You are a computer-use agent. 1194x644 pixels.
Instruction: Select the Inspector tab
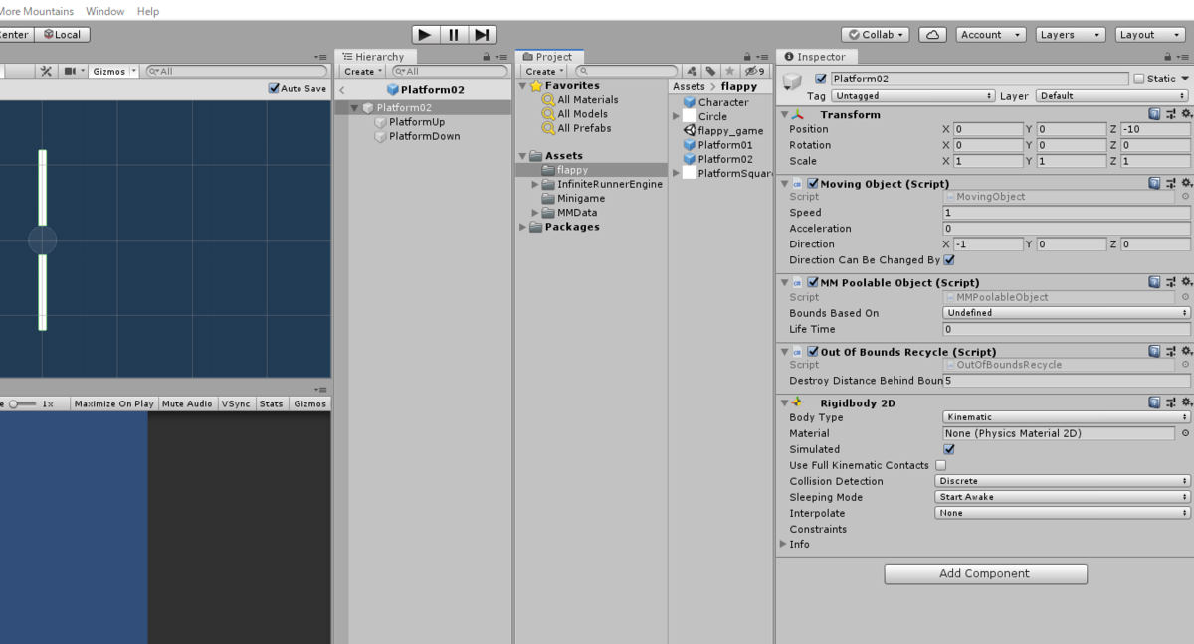pos(816,57)
